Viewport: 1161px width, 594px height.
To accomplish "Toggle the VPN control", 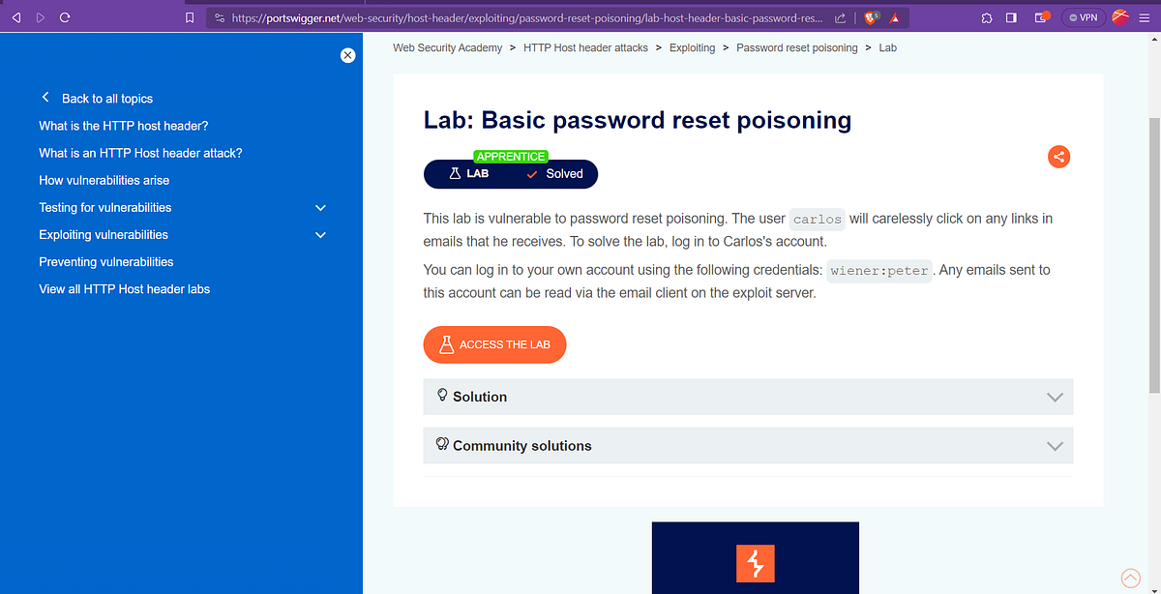I will 1083,16.
